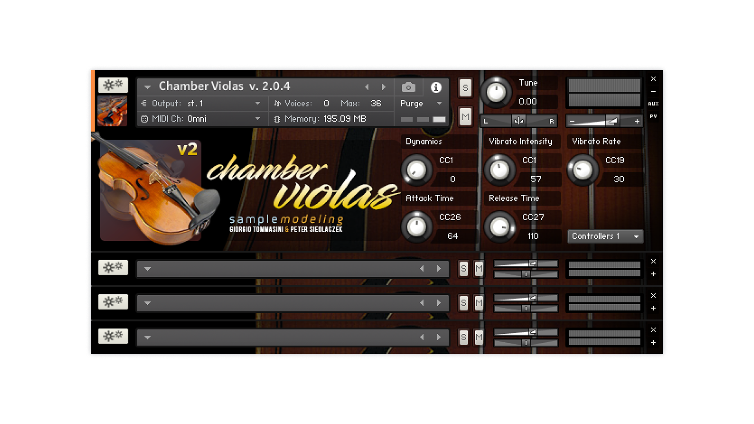Open the Controllers 1 dropdown
Viewport: 754px width, 424px height.
click(605, 236)
